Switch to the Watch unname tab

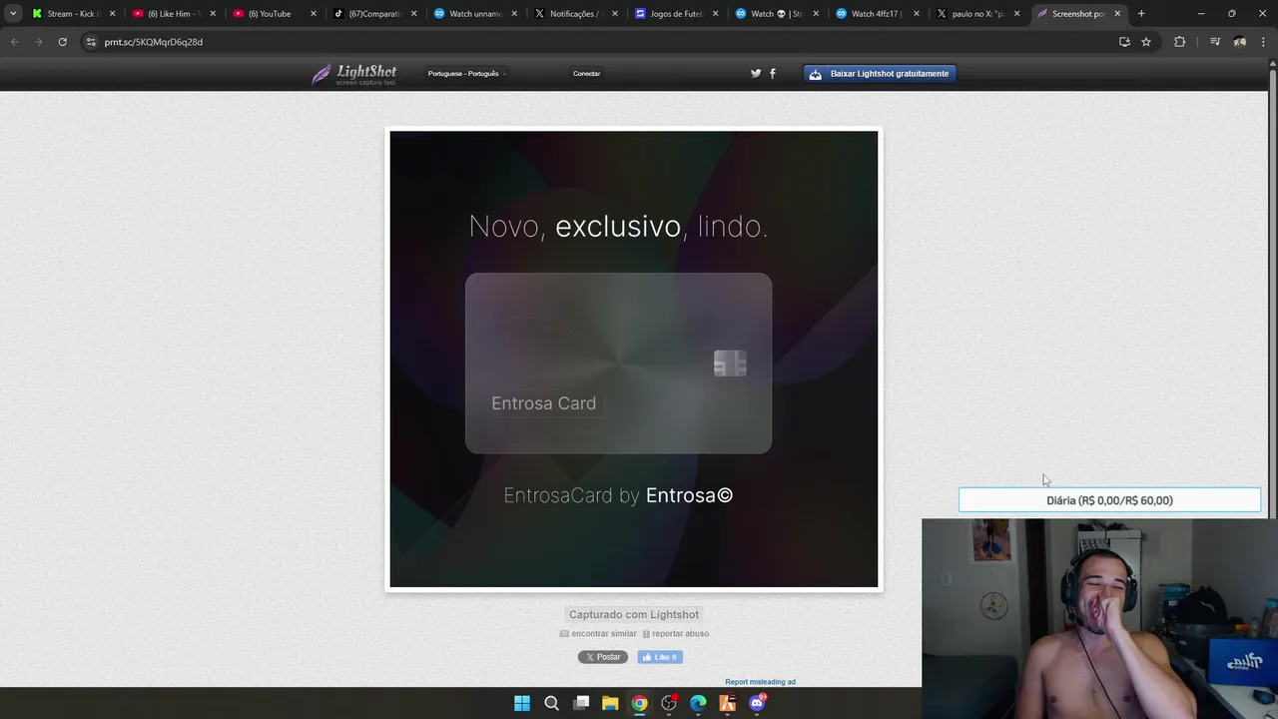tap(475, 14)
